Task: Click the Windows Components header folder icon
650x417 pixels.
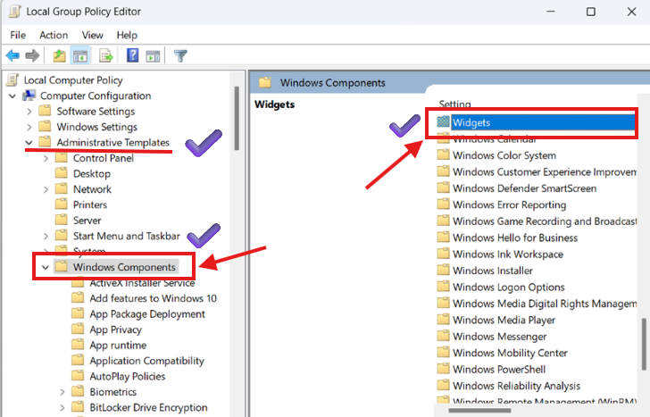Action: tap(265, 82)
